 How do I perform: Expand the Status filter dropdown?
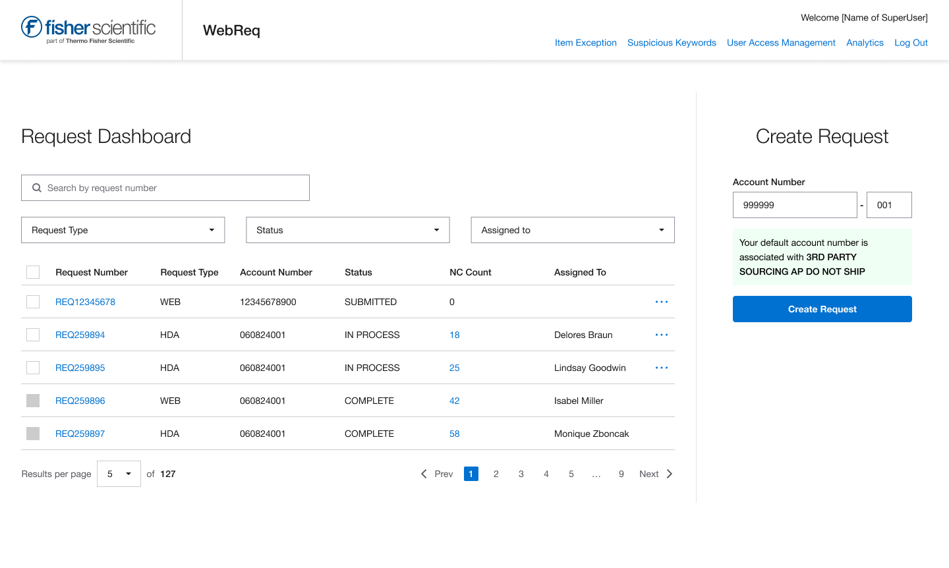[x=347, y=230]
